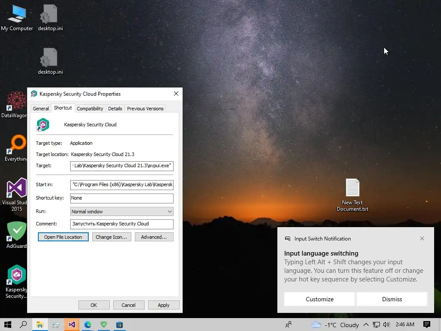Open the Details tab

point(115,109)
